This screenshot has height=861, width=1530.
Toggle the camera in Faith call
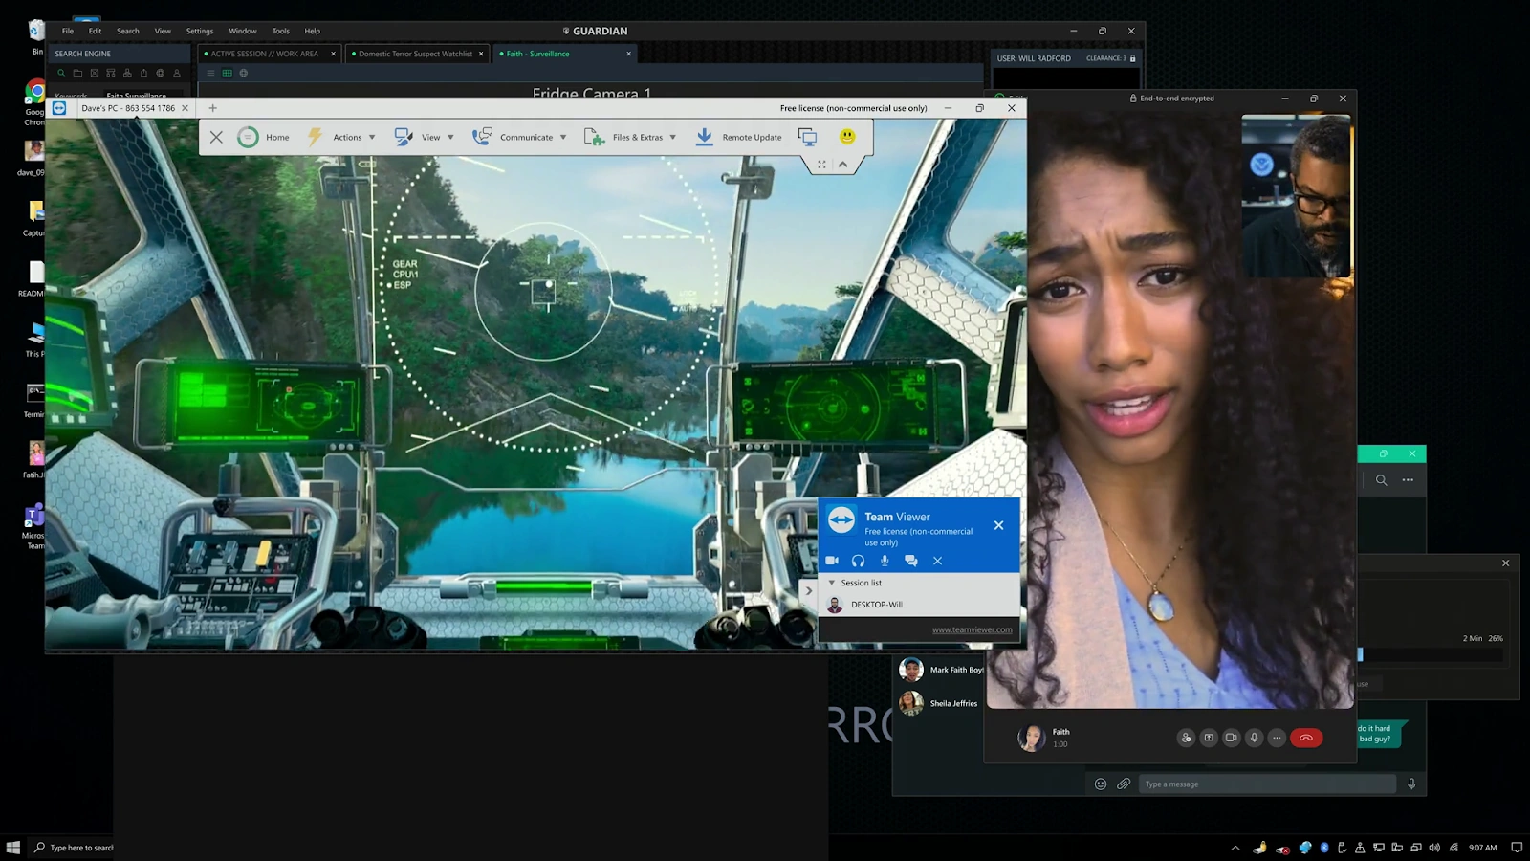[x=1232, y=738]
